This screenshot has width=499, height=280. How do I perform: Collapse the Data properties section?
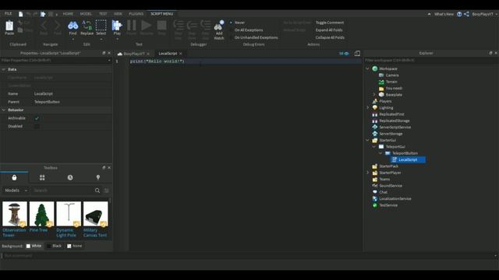pos(4,69)
